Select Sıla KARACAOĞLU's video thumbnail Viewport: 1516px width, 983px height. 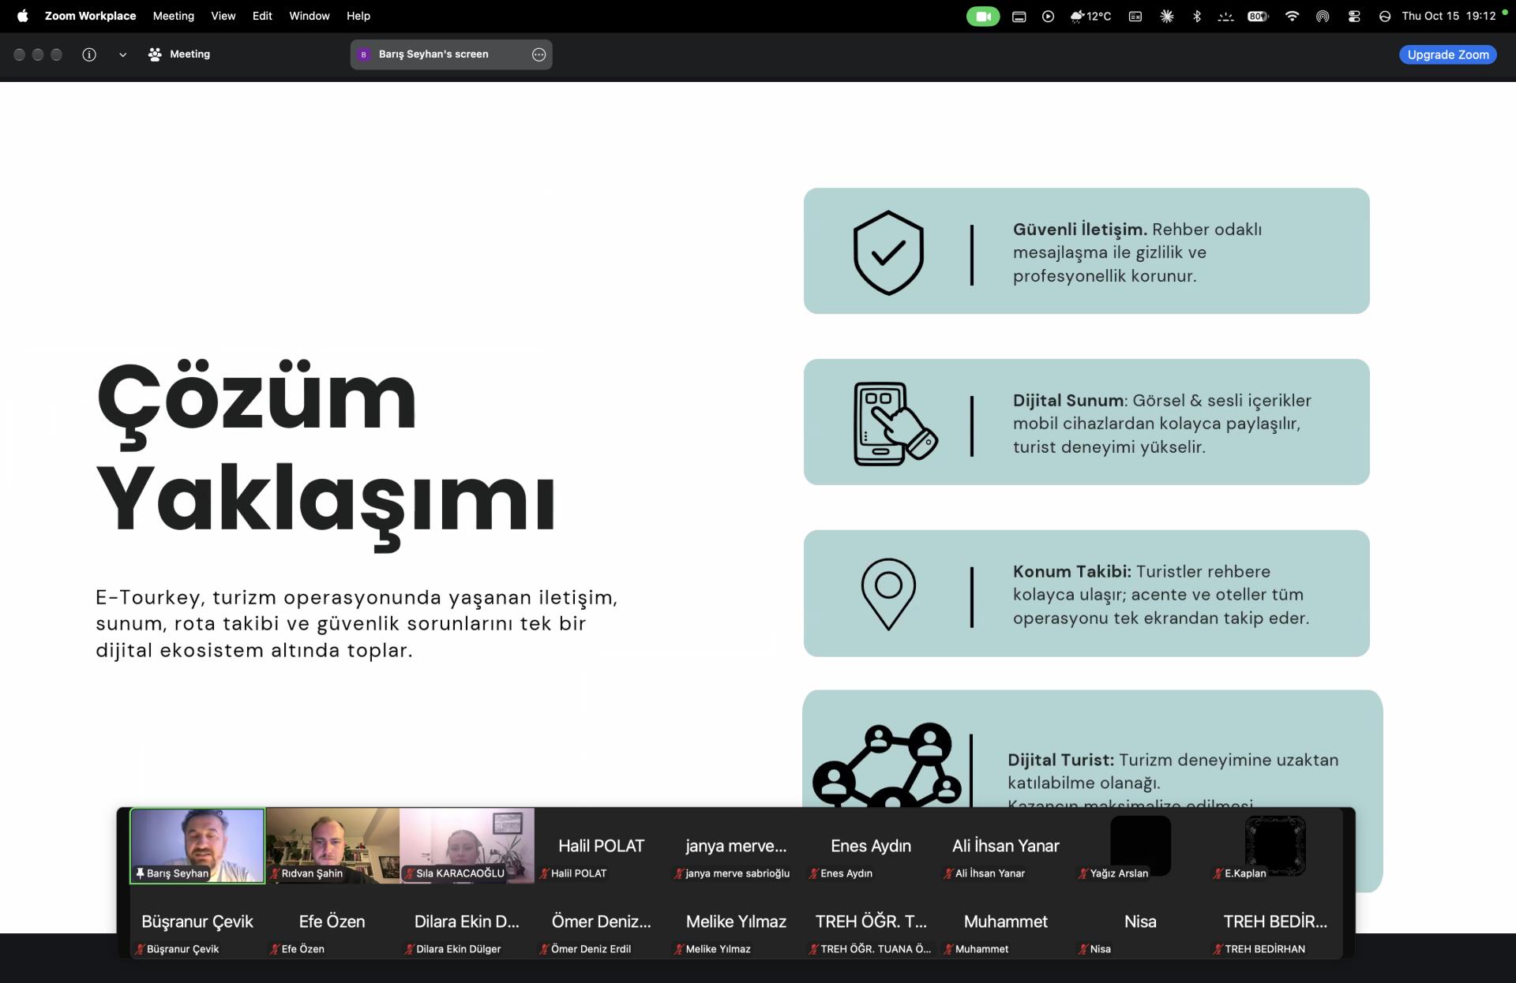pyautogui.click(x=467, y=846)
